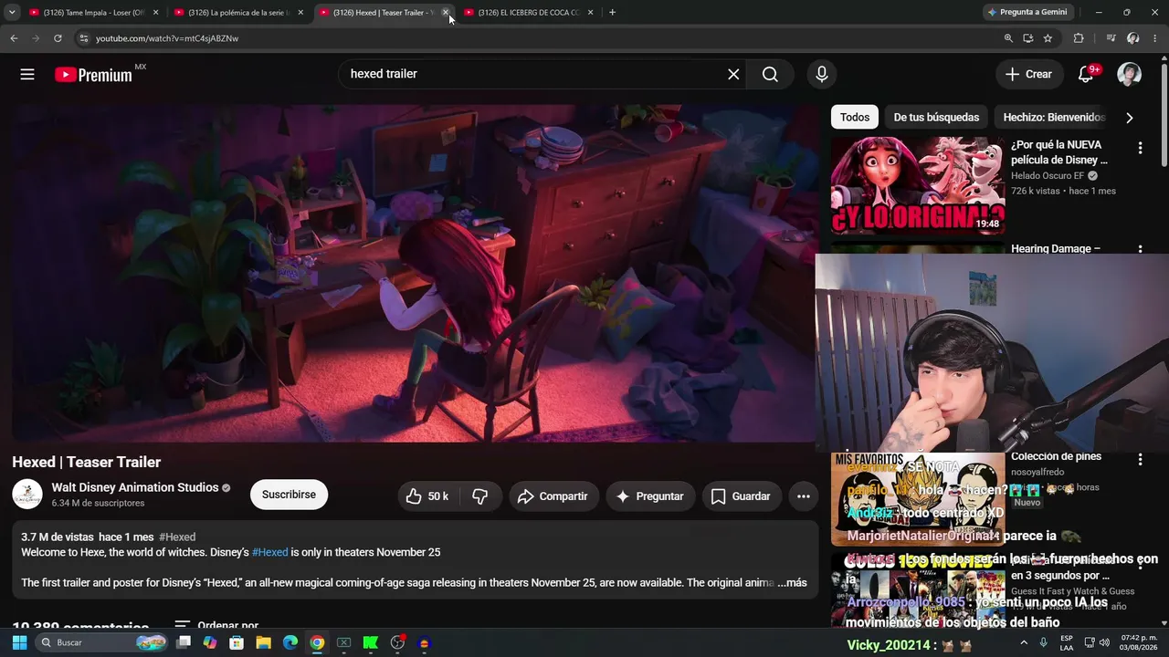
Task: Click Pregunta a Gemini button
Action: (x=1027, y=13)
